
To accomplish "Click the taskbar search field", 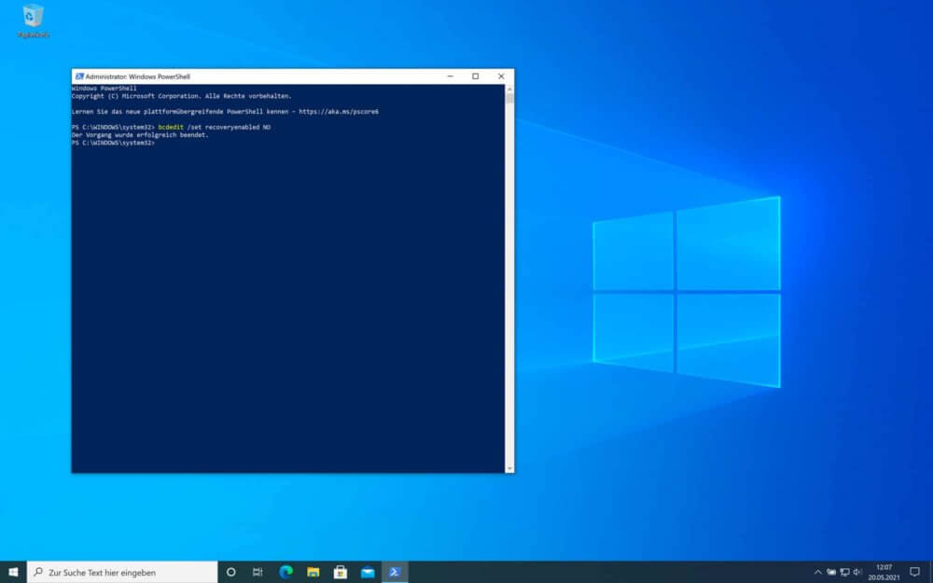I will click(x=122, y=573).
